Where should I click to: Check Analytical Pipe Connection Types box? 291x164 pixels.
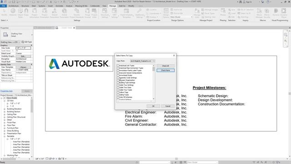click(118, 68)
